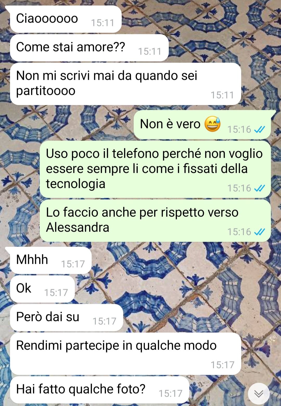Tap the 15:17 timestamp beside 'Mhhh'

coord(73,264)
